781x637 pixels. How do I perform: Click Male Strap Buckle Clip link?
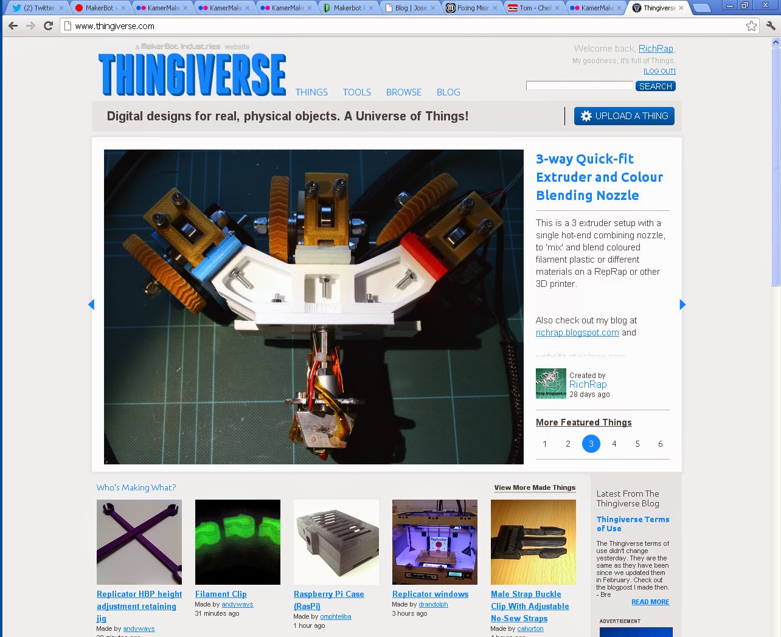tap(530, 606)
